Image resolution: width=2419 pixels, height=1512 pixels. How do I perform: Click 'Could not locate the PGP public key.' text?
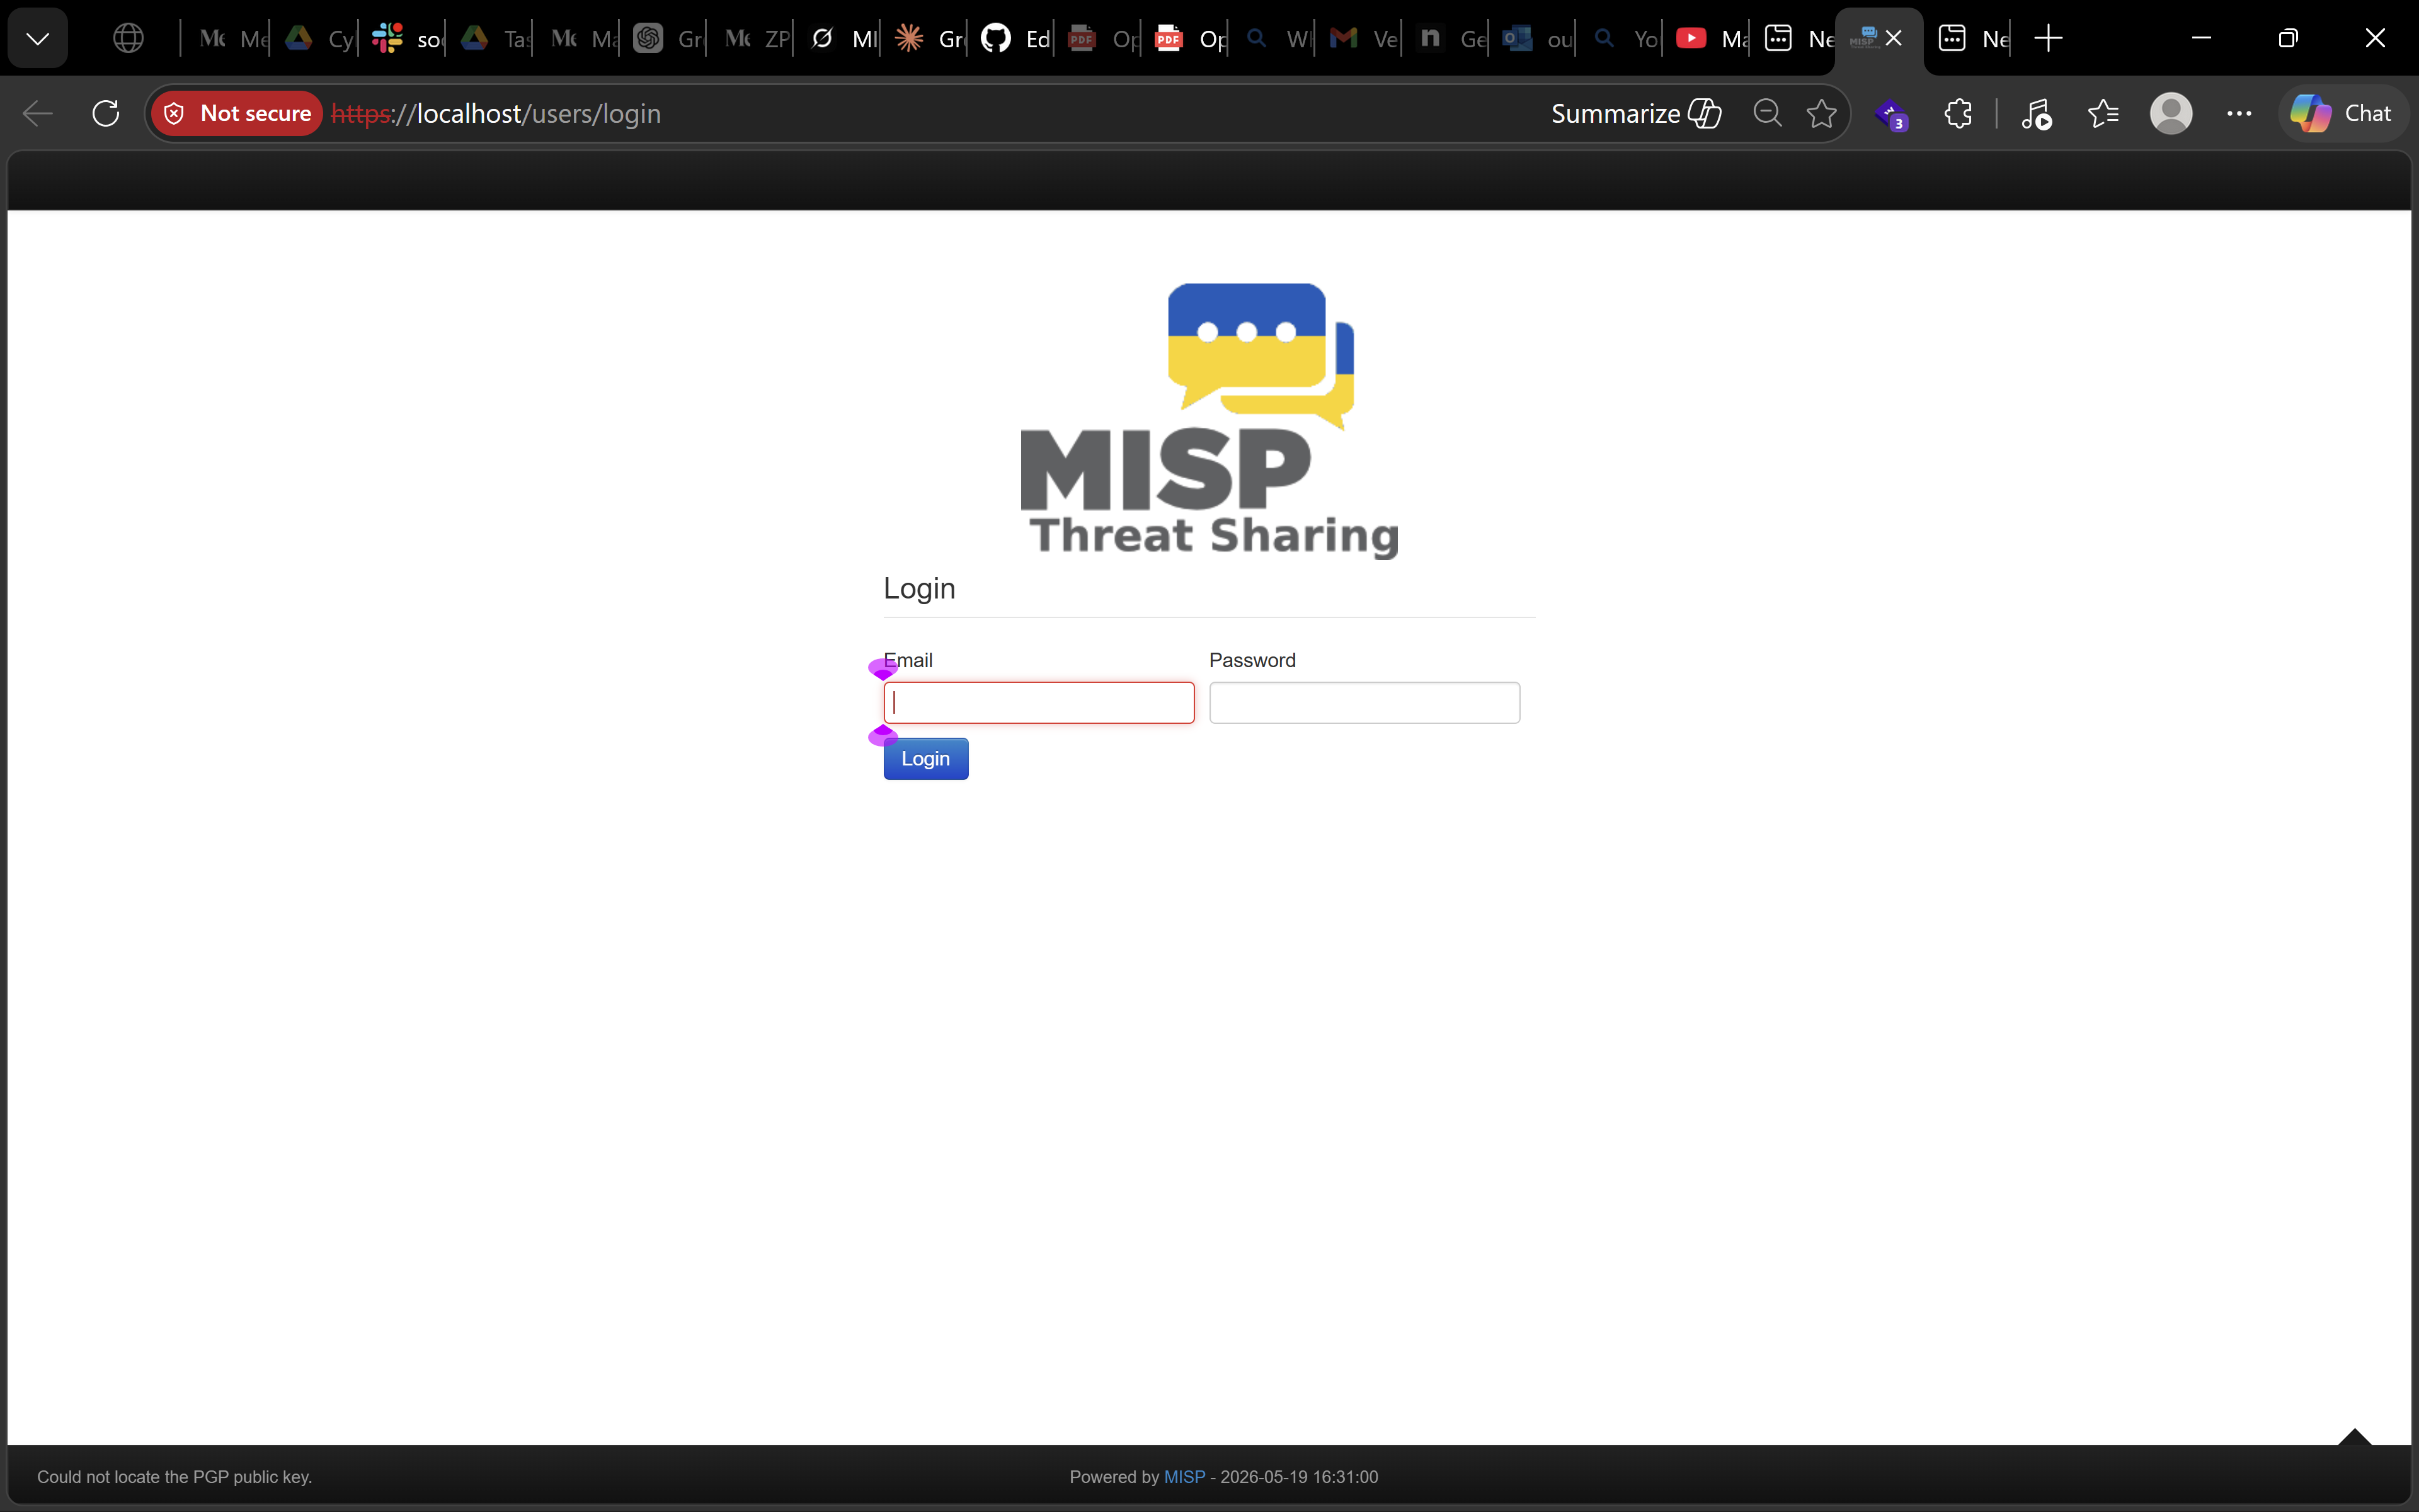[x=175, y=1477]
